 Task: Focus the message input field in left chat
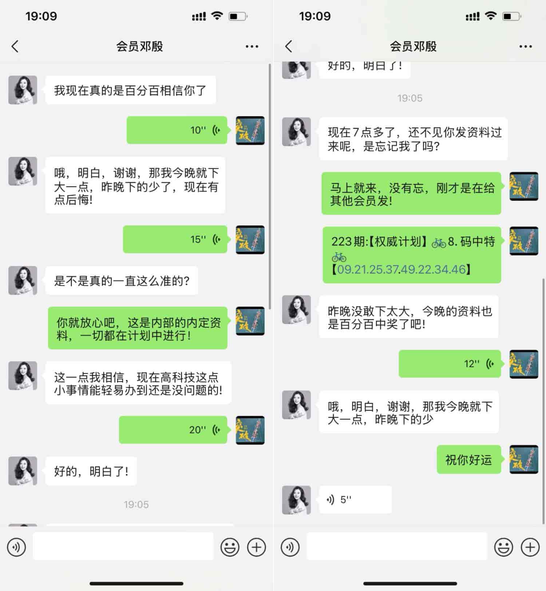(123, 546)
